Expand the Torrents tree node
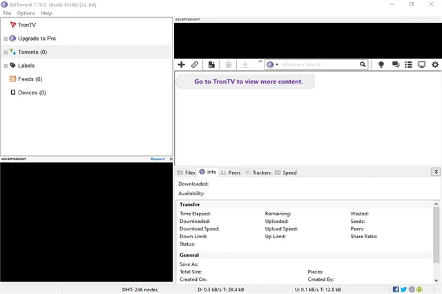 (6, 52)
